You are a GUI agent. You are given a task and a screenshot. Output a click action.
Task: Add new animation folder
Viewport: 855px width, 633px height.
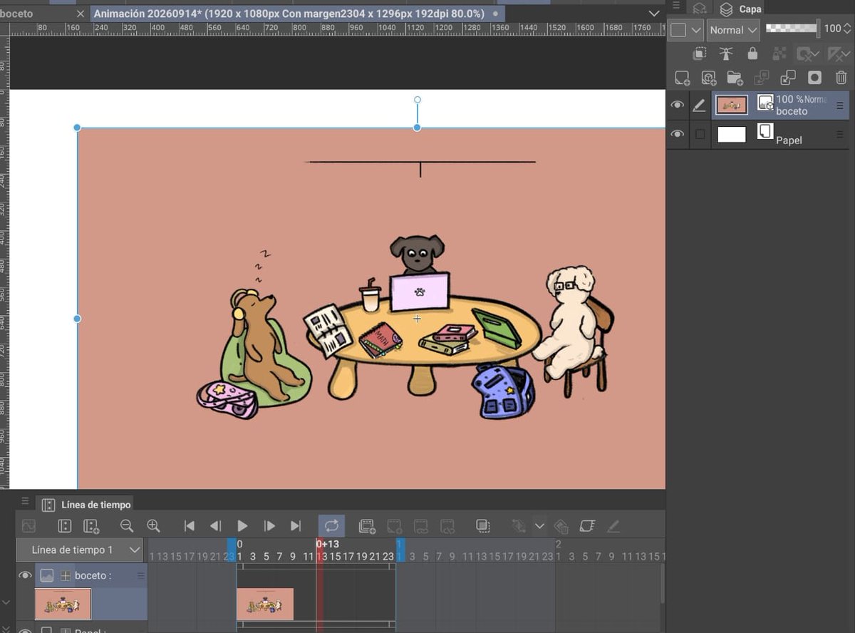[x=367, y=526]
